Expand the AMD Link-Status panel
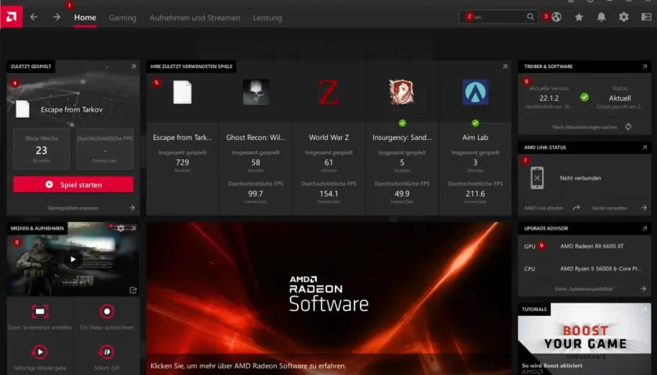 click(644, 148)
